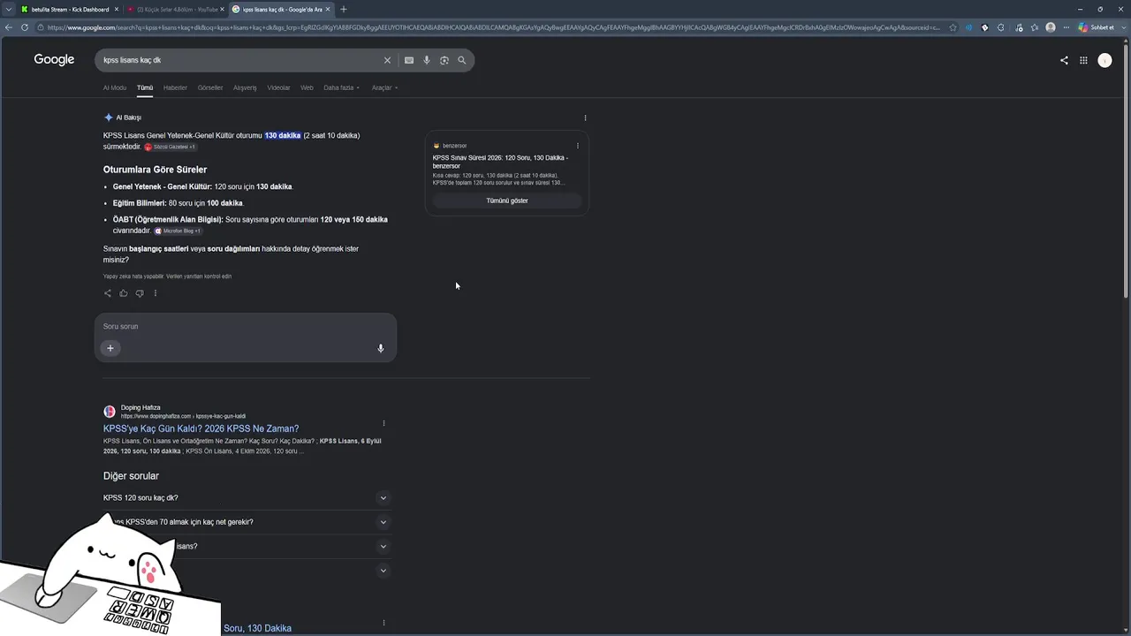The image size is (1131, 636).
Task: Select the Alışveriş search tab
Action: coord(245,87)
